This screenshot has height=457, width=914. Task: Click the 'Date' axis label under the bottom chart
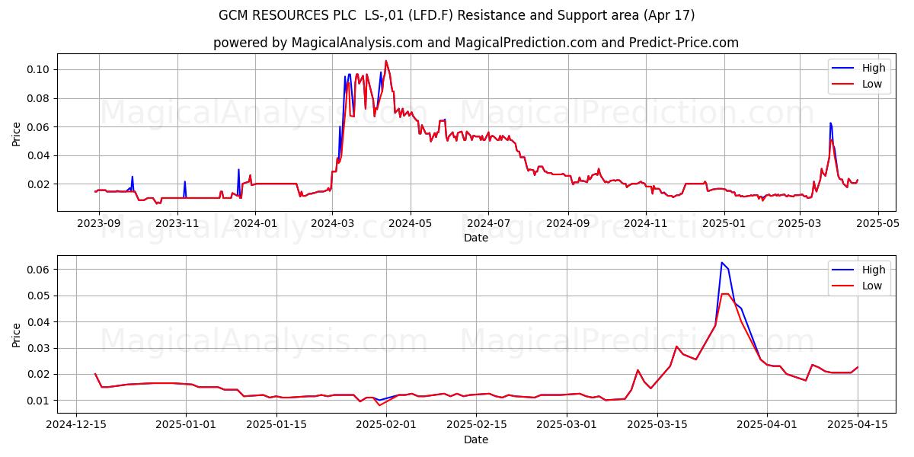coord(476,440)
